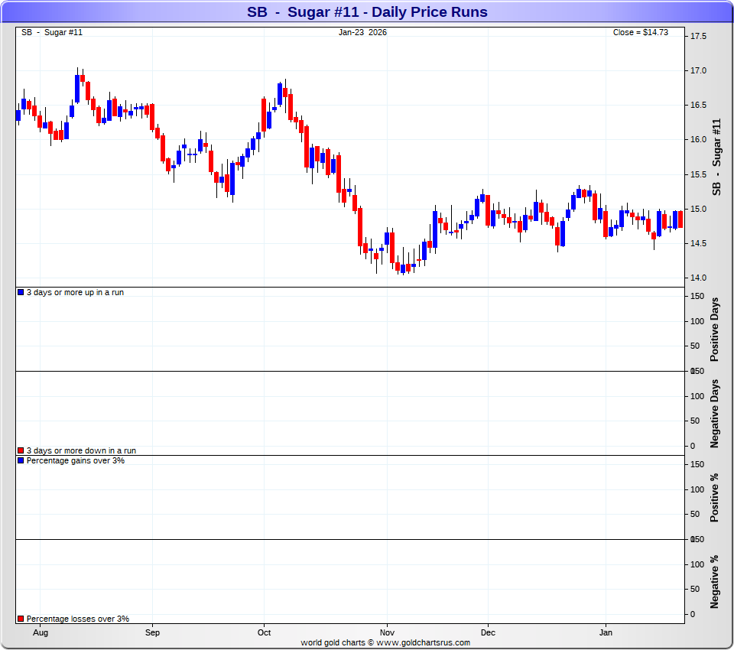Click the "Sep" month label on the x-axis

pos(152,633)
